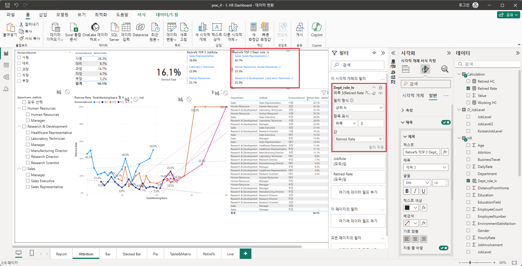Check the 부장 slicer checkbox
522x266 pixels.
coord(19,81)
